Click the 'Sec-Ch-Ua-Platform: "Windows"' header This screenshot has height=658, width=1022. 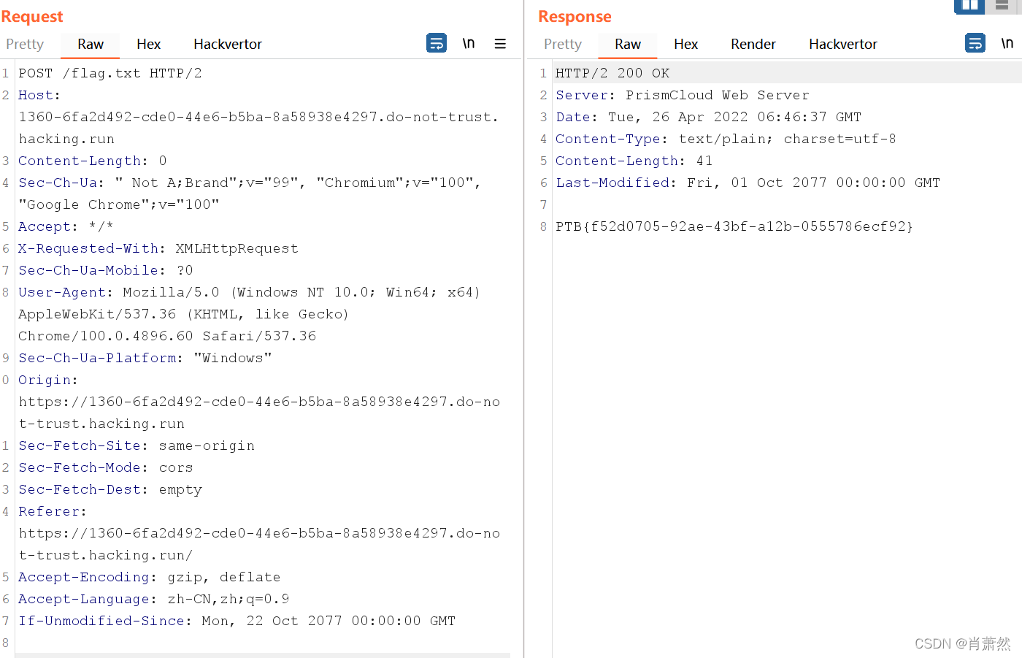[145, 358]
